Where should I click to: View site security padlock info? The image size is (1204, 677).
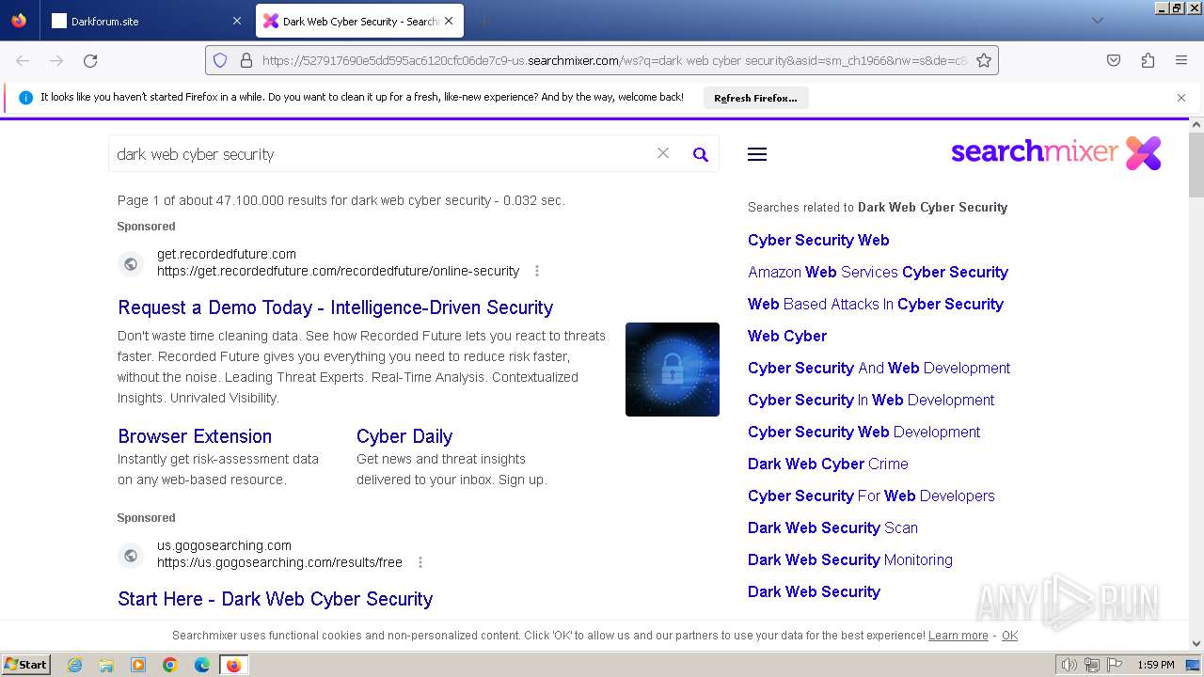pyautogui.click(x=246, y=60)
